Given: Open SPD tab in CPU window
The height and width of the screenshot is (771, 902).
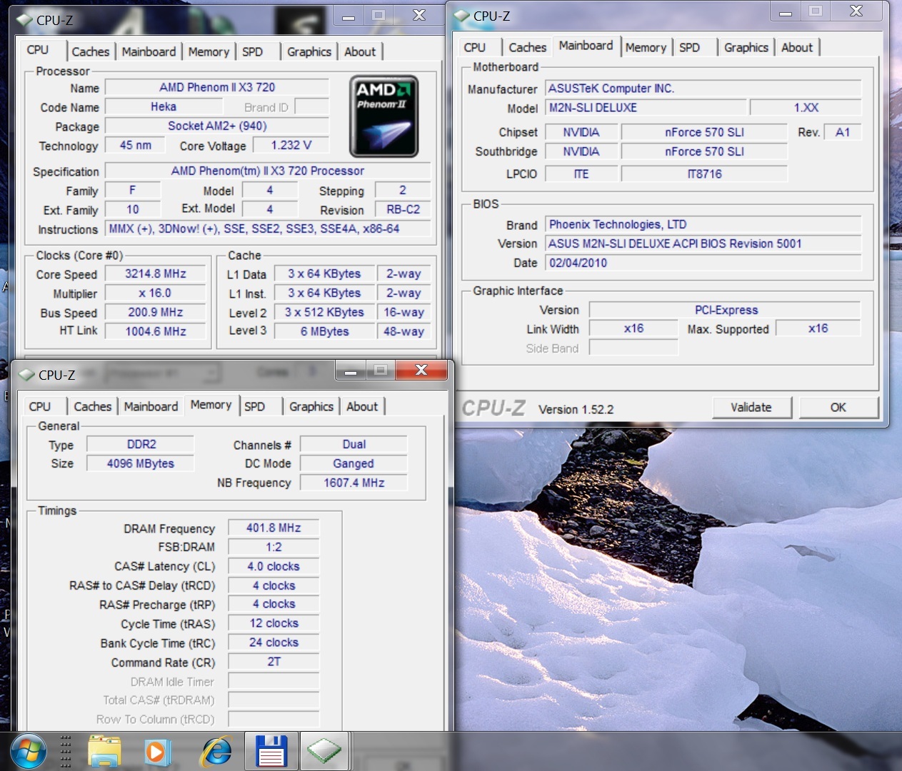Looking at the screenshot, I should [252, 51].
